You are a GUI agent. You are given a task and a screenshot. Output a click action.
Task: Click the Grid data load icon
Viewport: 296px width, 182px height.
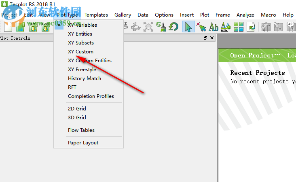pos(46,27)
